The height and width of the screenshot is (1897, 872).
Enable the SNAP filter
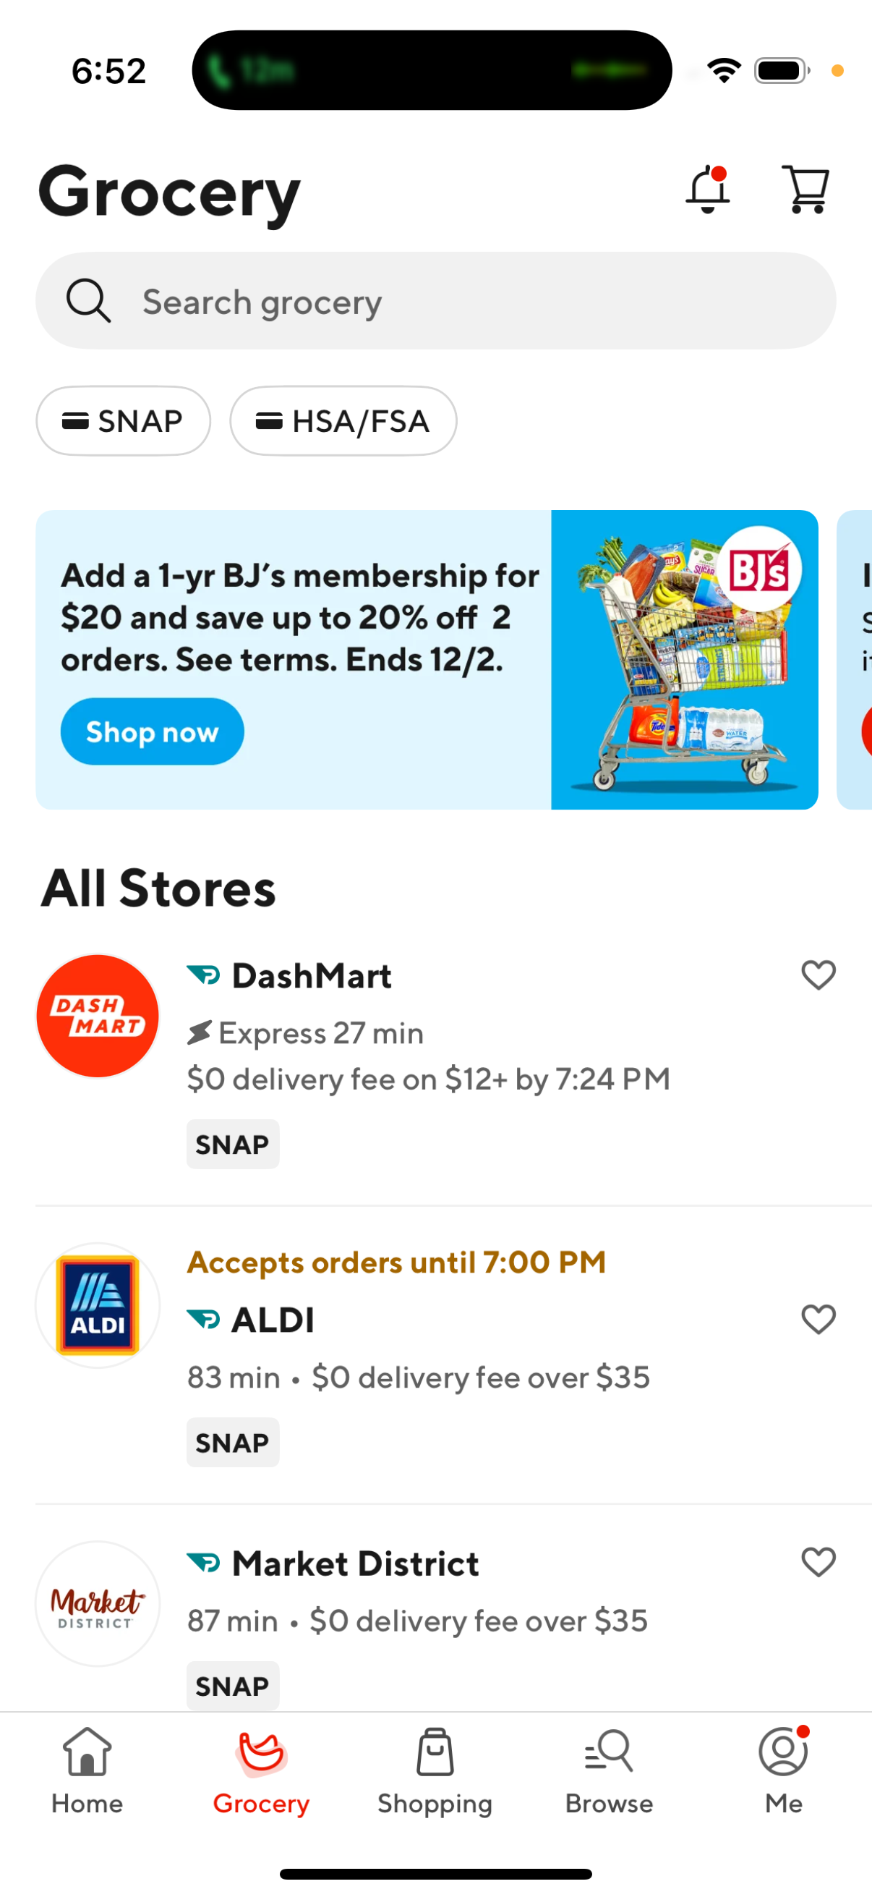[x=123, y=420]
